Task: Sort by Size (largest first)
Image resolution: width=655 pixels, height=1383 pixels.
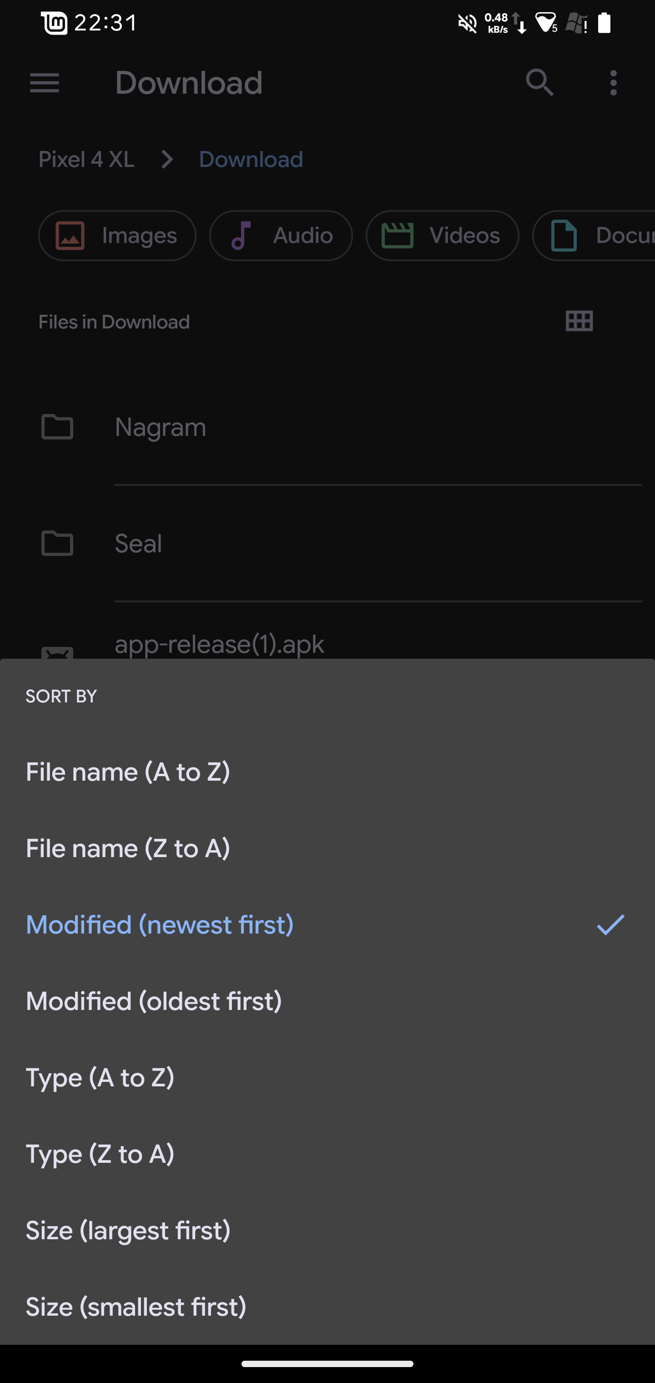Action: pos(128,1230)
